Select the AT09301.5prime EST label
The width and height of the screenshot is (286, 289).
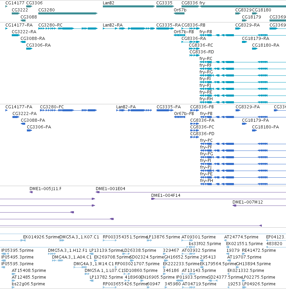coord(199,237)
